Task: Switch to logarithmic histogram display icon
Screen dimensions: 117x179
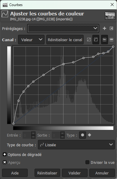Action: (x=111, y=40)
